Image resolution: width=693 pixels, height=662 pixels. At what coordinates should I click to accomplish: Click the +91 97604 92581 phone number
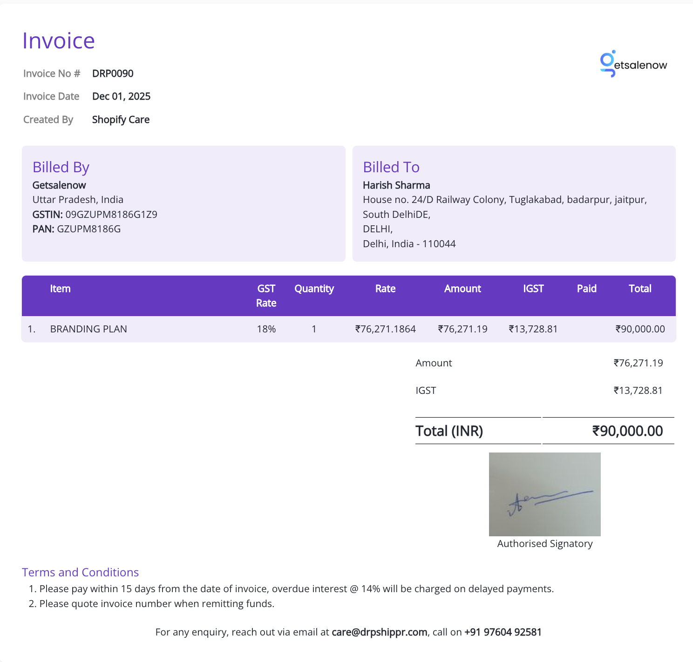[503, 632]
